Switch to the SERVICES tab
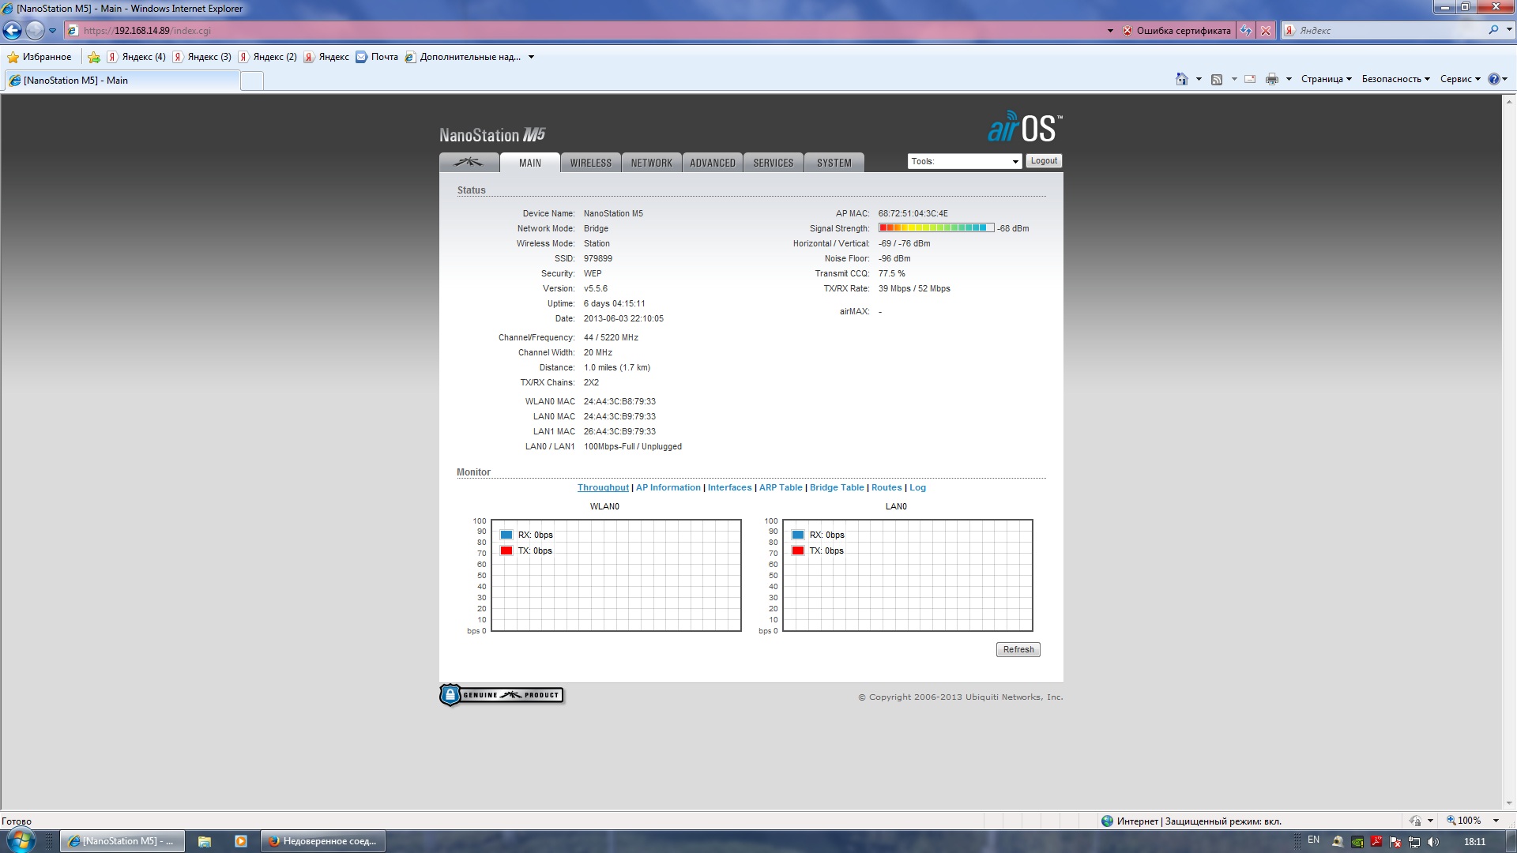Viewport: 1517px width, 853px height. tap(774, 163)
